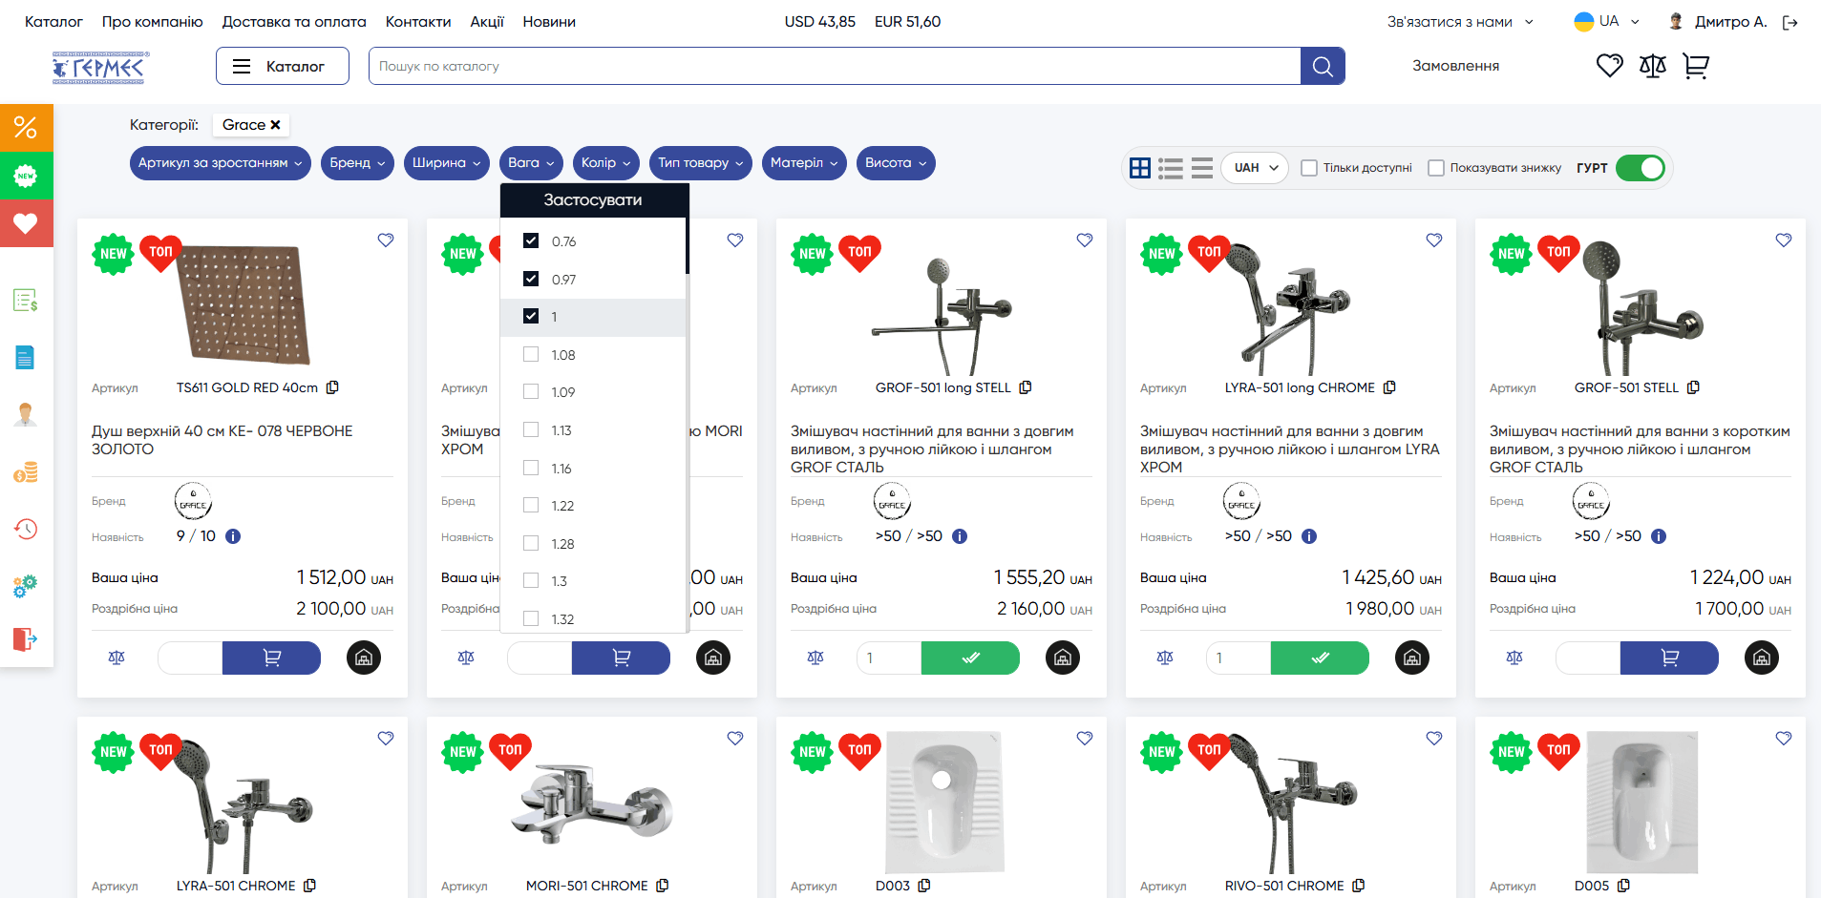Open the red favorites heart sidebar icon
1821x898 pixels.
coord(26,223)
